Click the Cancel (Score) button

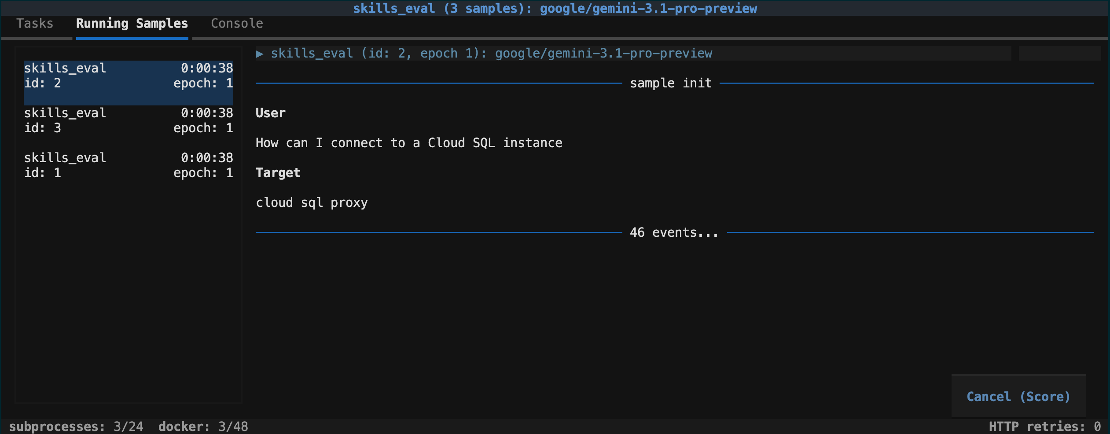tap(1018, 396)
